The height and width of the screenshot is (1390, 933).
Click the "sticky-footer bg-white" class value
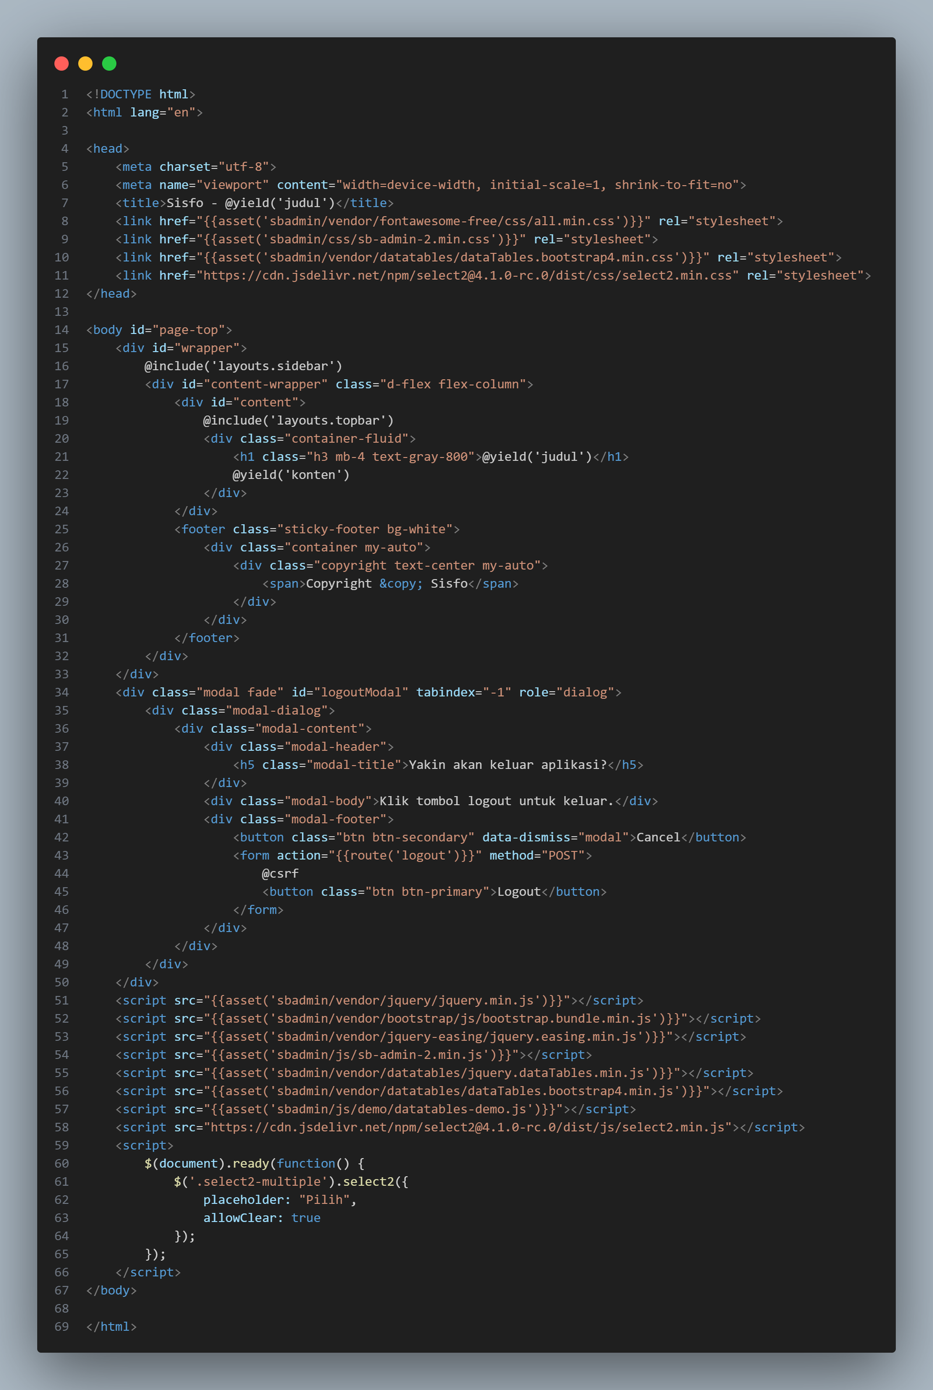(366, 530)
